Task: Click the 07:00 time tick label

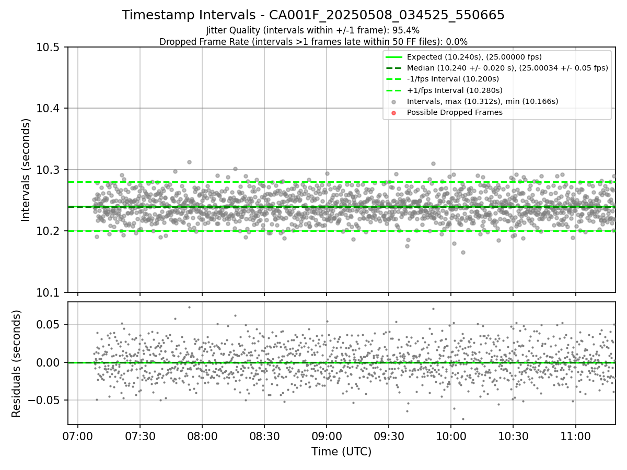Action: coord(78,435)
